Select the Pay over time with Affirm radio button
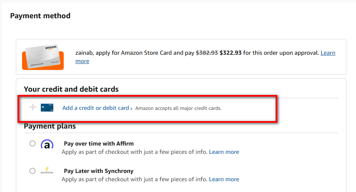 (x=32, y=144)
